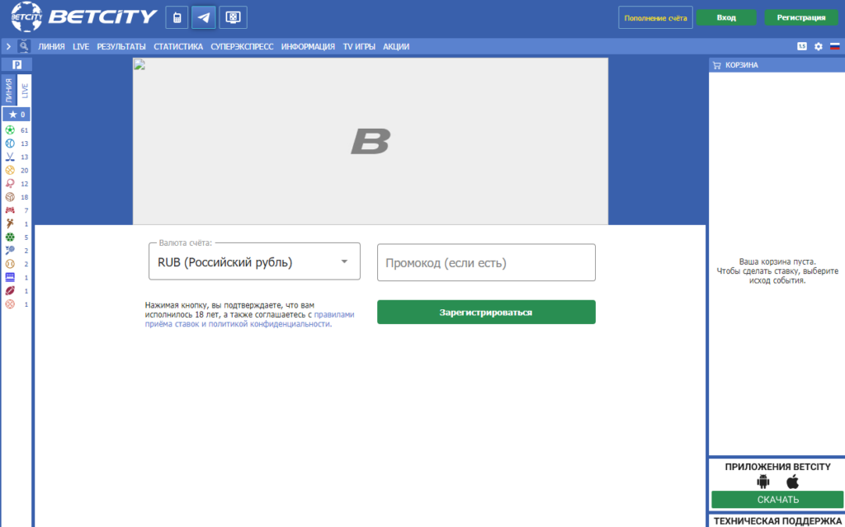Open LIVE in top navigation
Screen dimensions: 845x527
(81, 47)
